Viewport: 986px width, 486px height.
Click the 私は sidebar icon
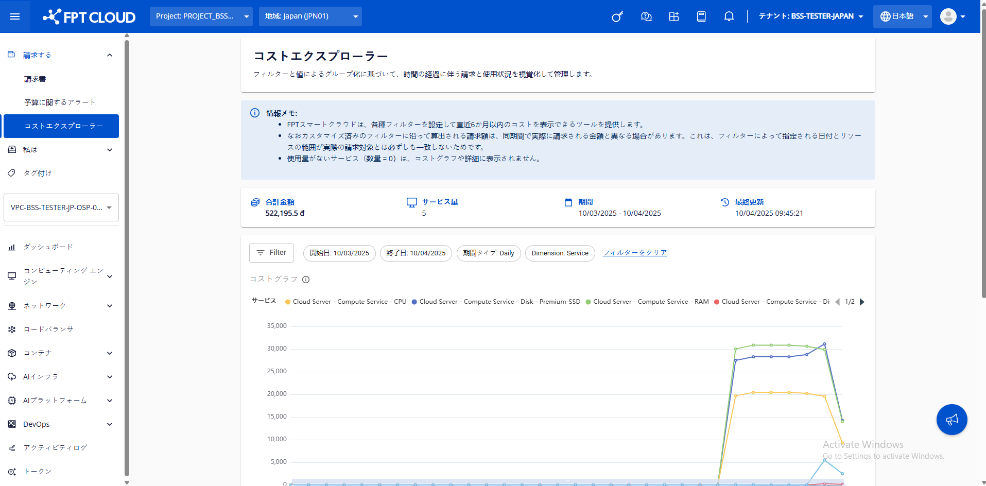tap(12, 149)
